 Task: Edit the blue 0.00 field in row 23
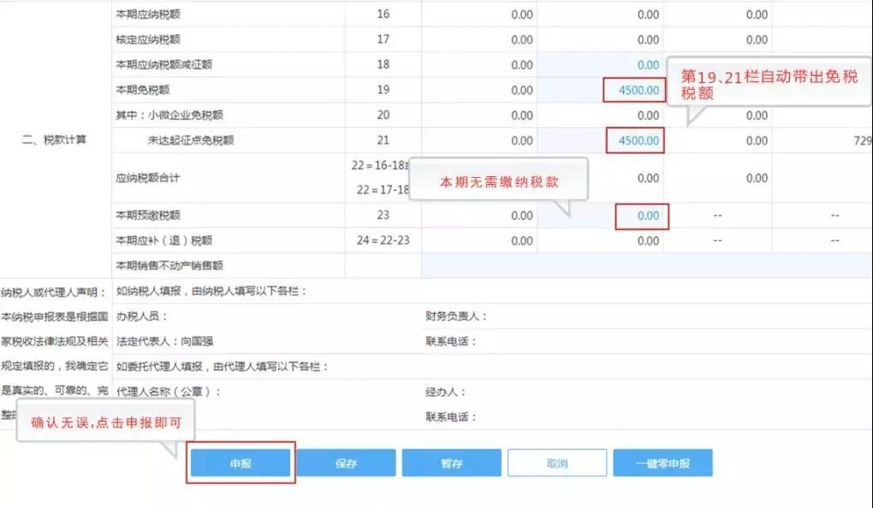(641, 216)
